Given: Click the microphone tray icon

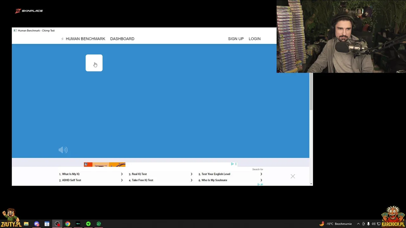Looking at the screenshot, I should [x=368, y=224].
